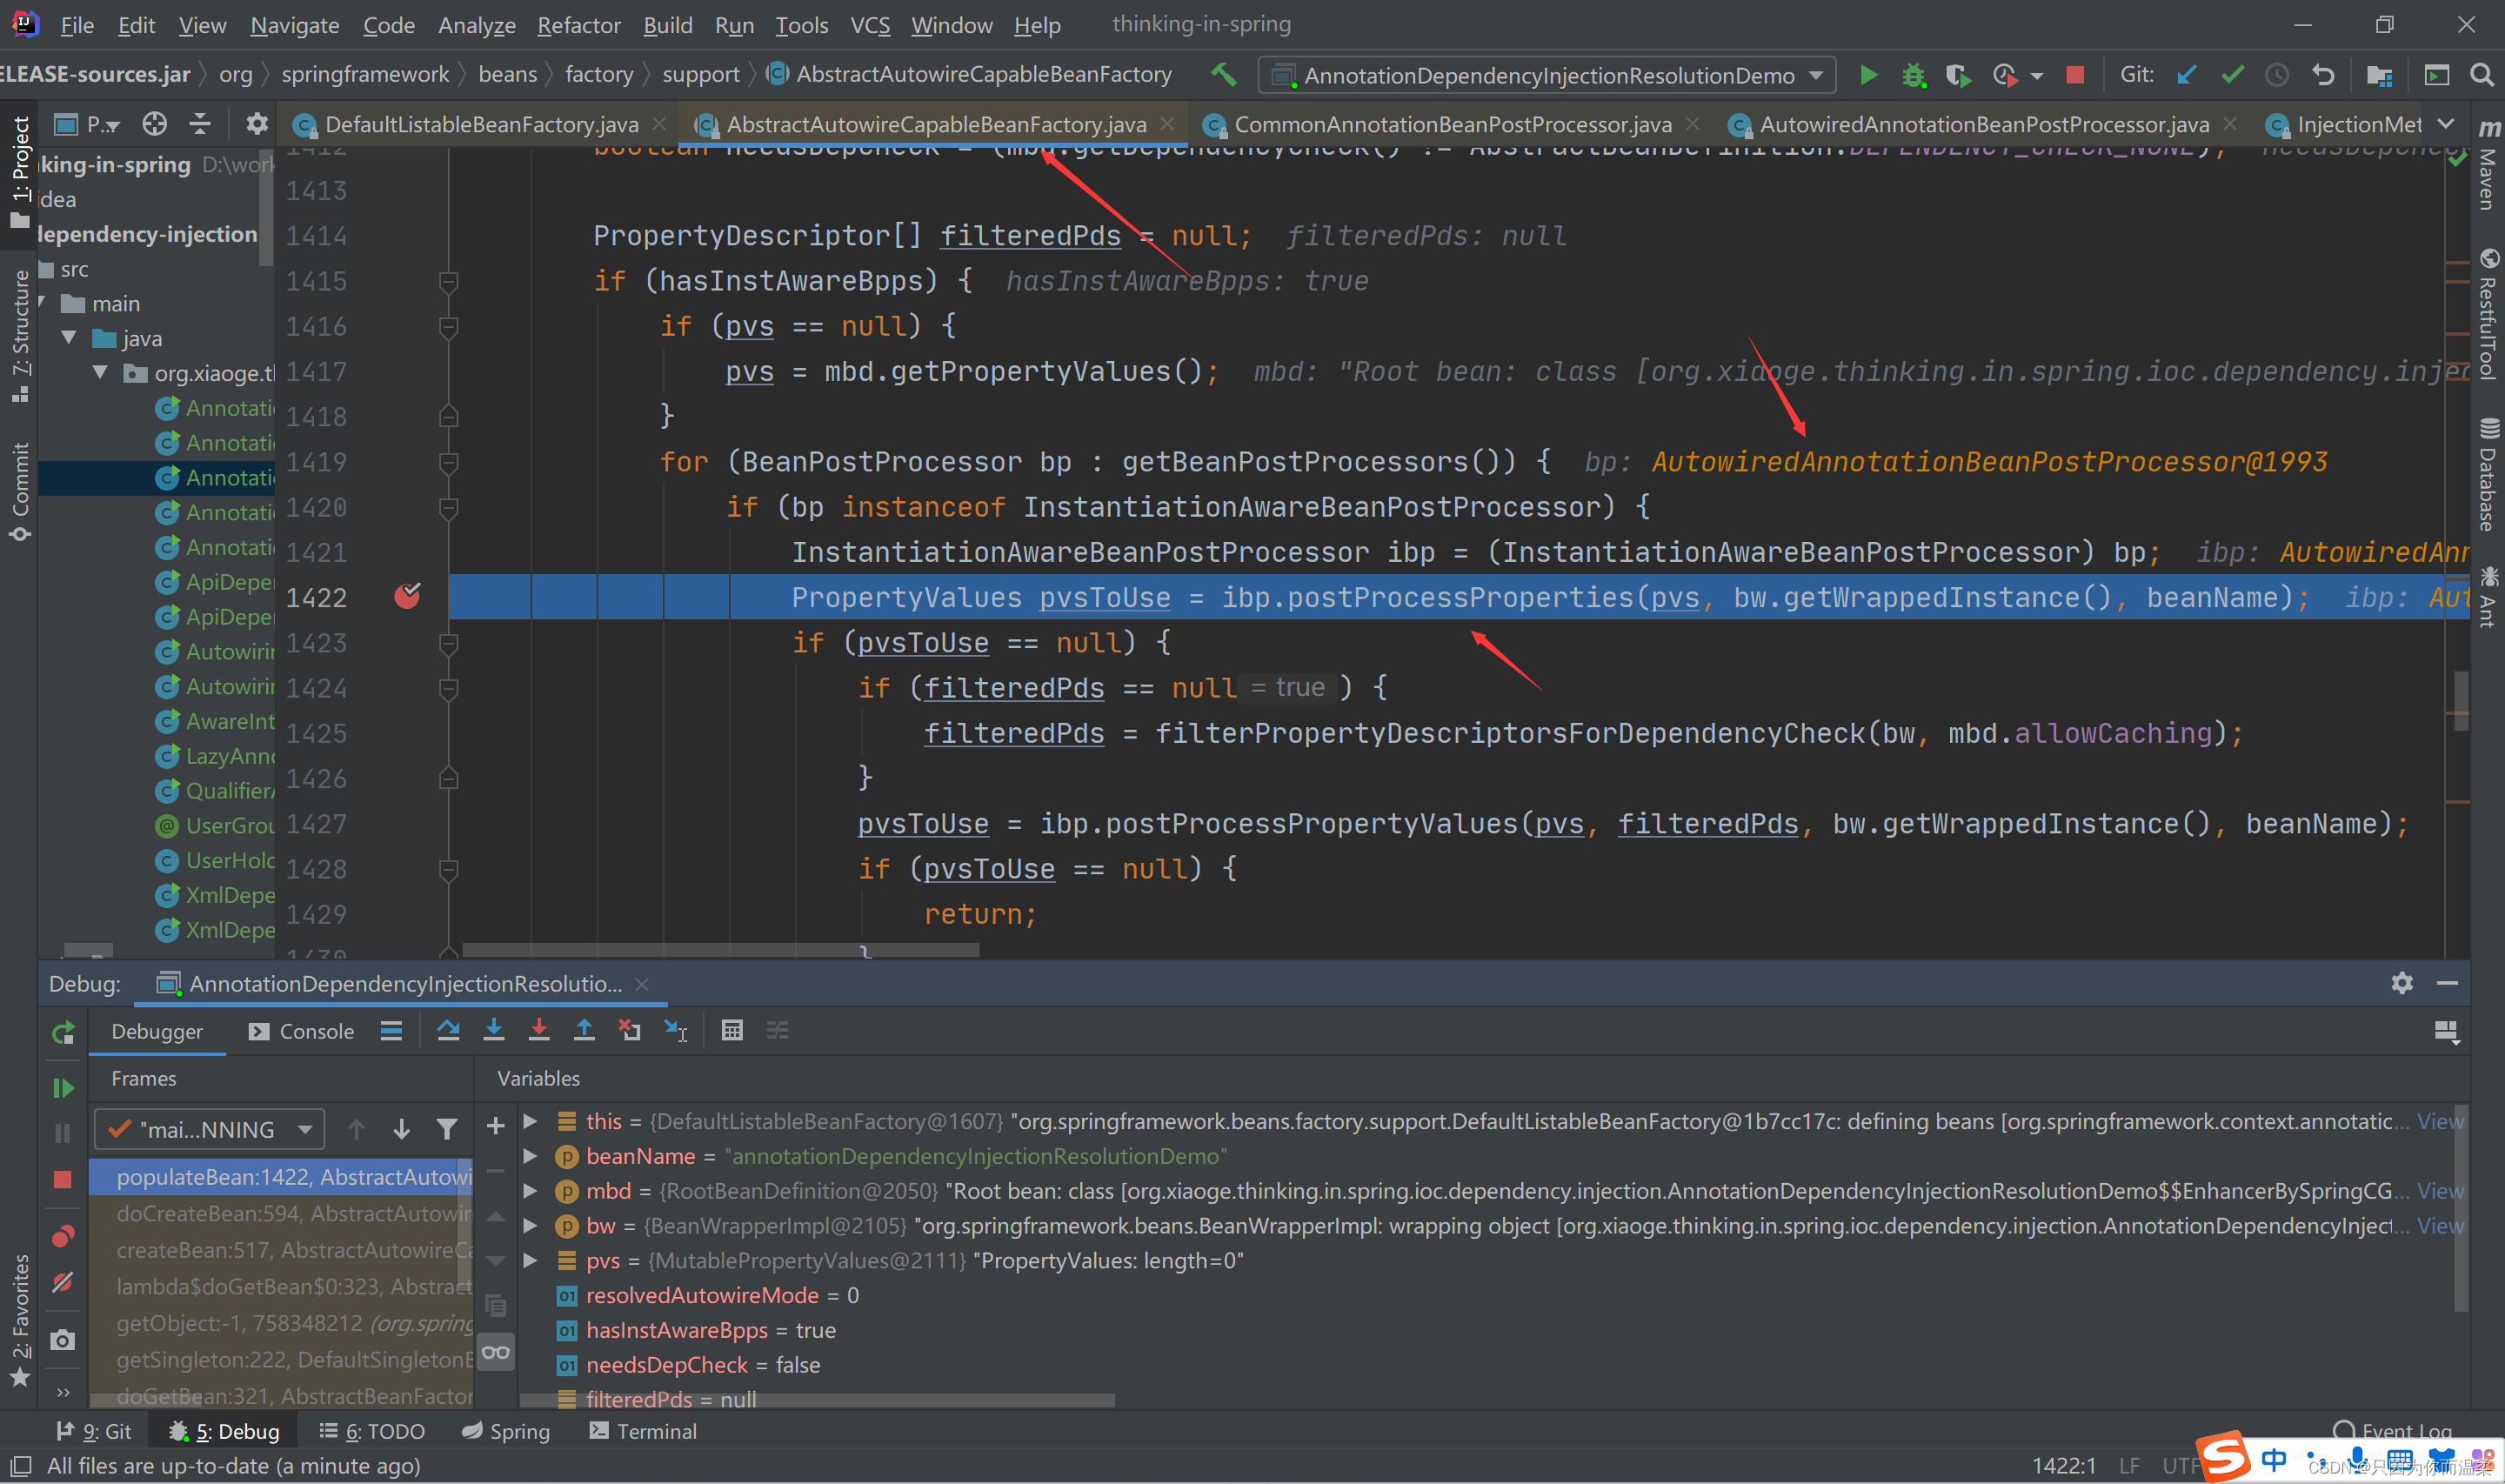
Task: Click the View link for this variable
Action: pos(2439,1121)
